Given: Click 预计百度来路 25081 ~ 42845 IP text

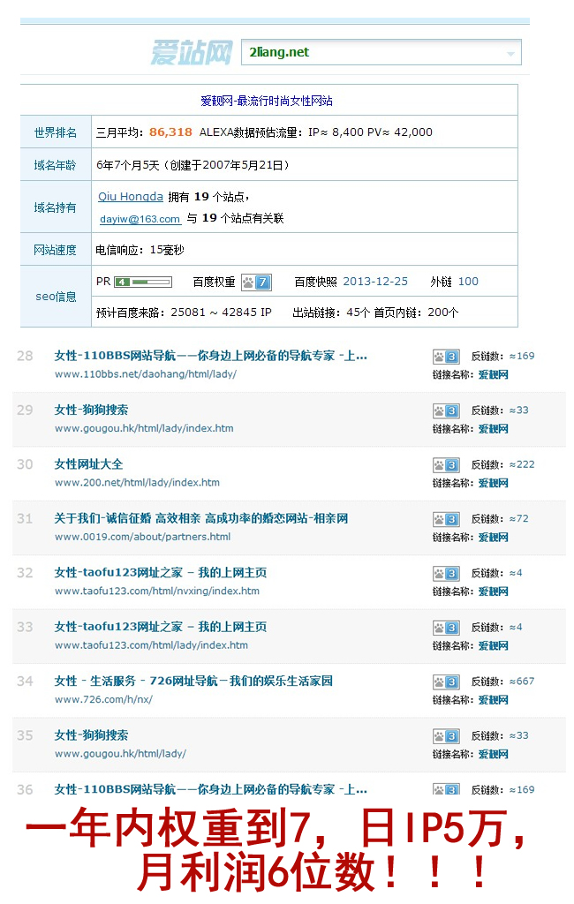Looking at the screenshot, I should pos(184,313).
